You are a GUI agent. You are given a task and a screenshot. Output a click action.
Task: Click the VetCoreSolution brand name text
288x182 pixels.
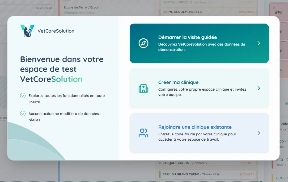coord(56,31)
